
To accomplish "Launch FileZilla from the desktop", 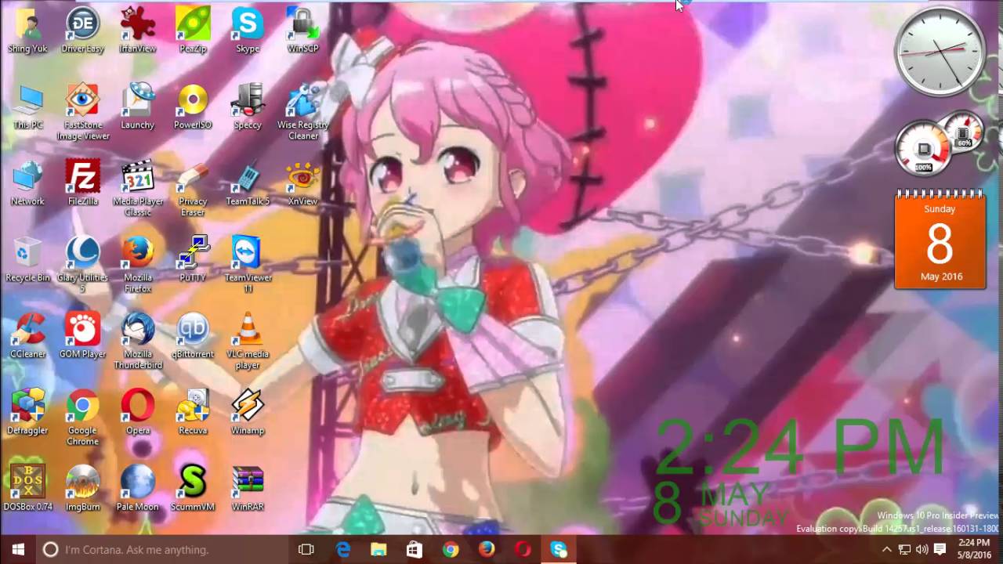I will [82, 183].
